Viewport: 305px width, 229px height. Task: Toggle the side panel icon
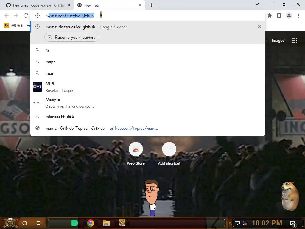tap(279, 16)
